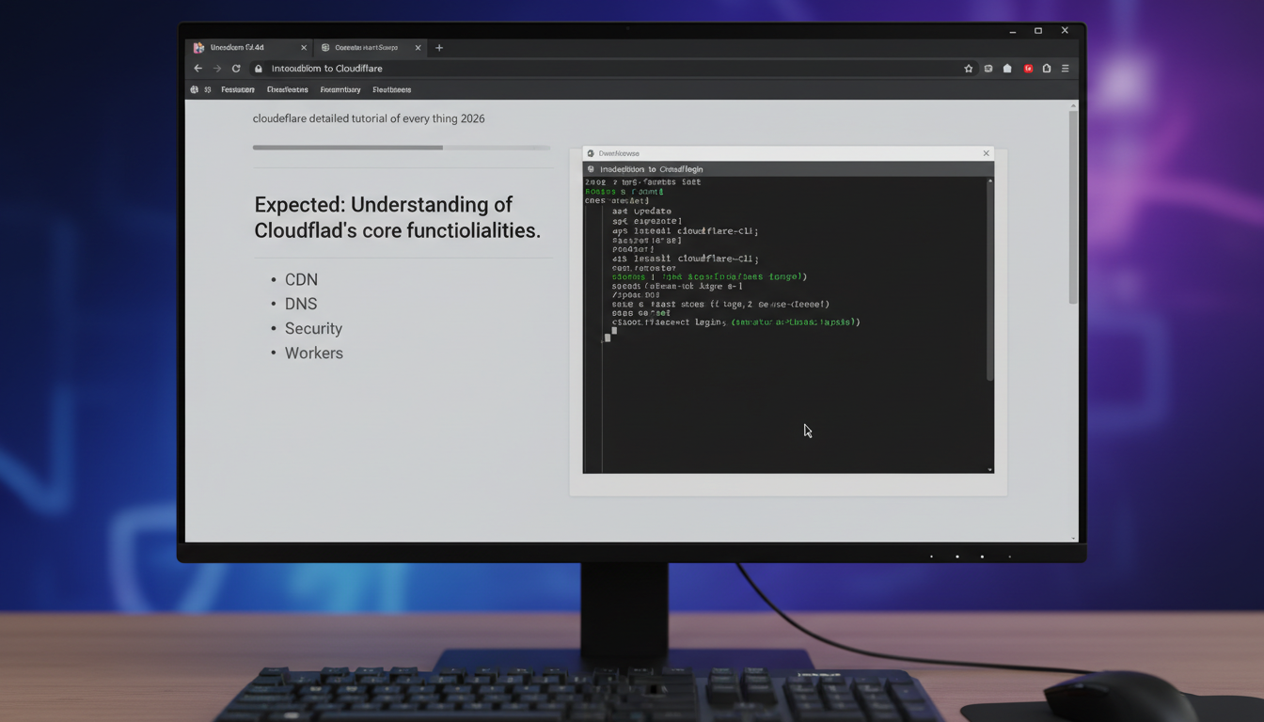Close the second browser tab
This screenshot has width=1264, height=722.
pyautogui.click(x=419, y=48)
